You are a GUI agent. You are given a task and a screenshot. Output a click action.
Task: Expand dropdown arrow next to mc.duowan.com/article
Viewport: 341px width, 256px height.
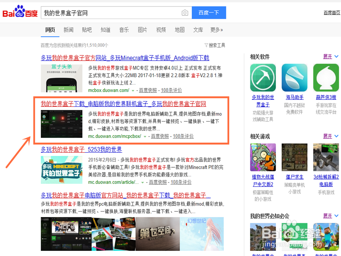pos(143,183)
